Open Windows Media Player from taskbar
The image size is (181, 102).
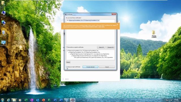click(20, 100)
